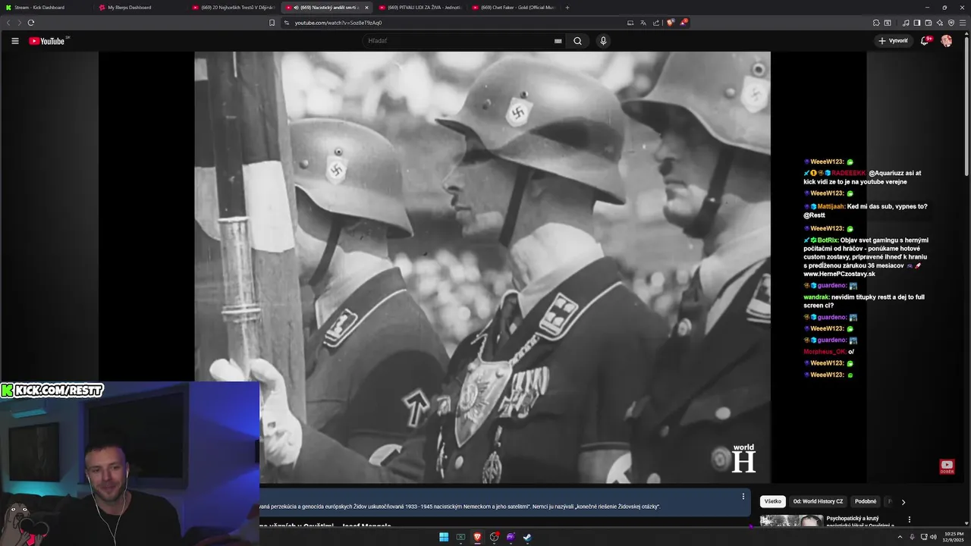Open the on-screen keyboard icon in search box
Screen dimensions: 971x546
pyautogui.click(x=558, y=41)
